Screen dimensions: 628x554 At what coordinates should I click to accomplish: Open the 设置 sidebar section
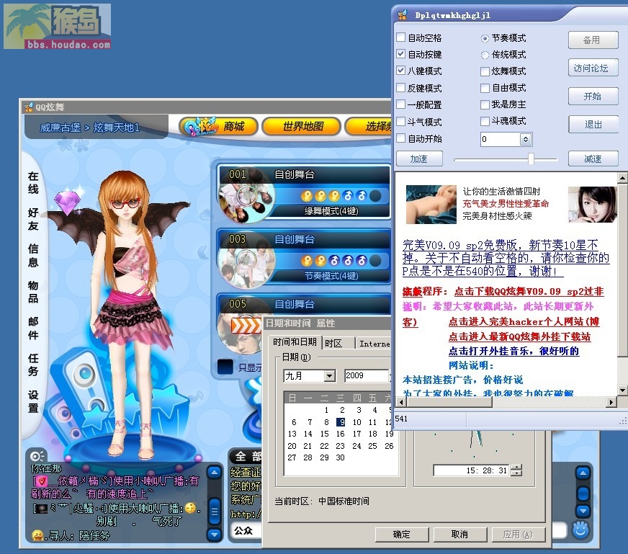(33, 401)
